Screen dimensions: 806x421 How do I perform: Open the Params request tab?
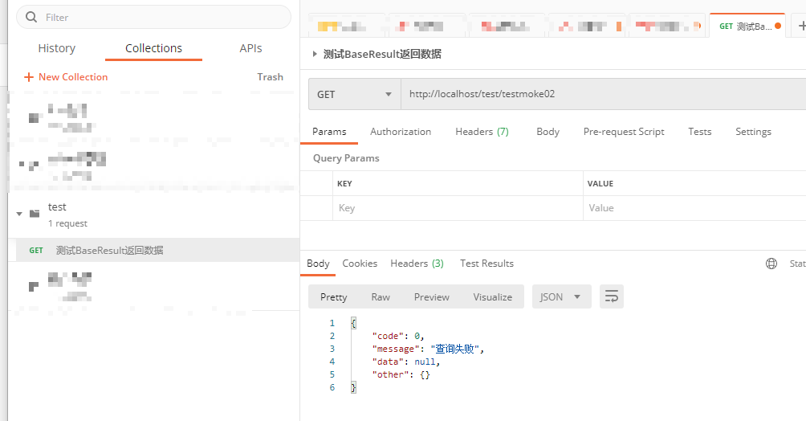pos(329,132)
